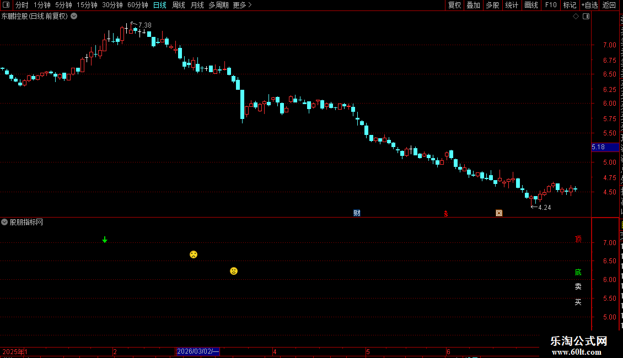Image resolution: width=623 pixels, height=358 pixels.
Task: Add stock via +自选 button
Action: [589, 5]
